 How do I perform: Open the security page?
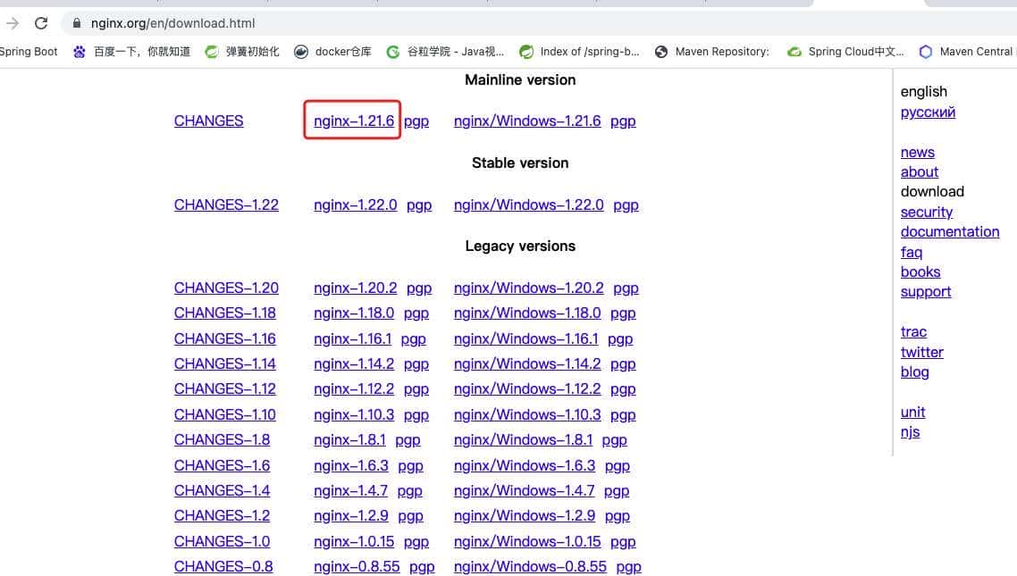coord(926,212)
